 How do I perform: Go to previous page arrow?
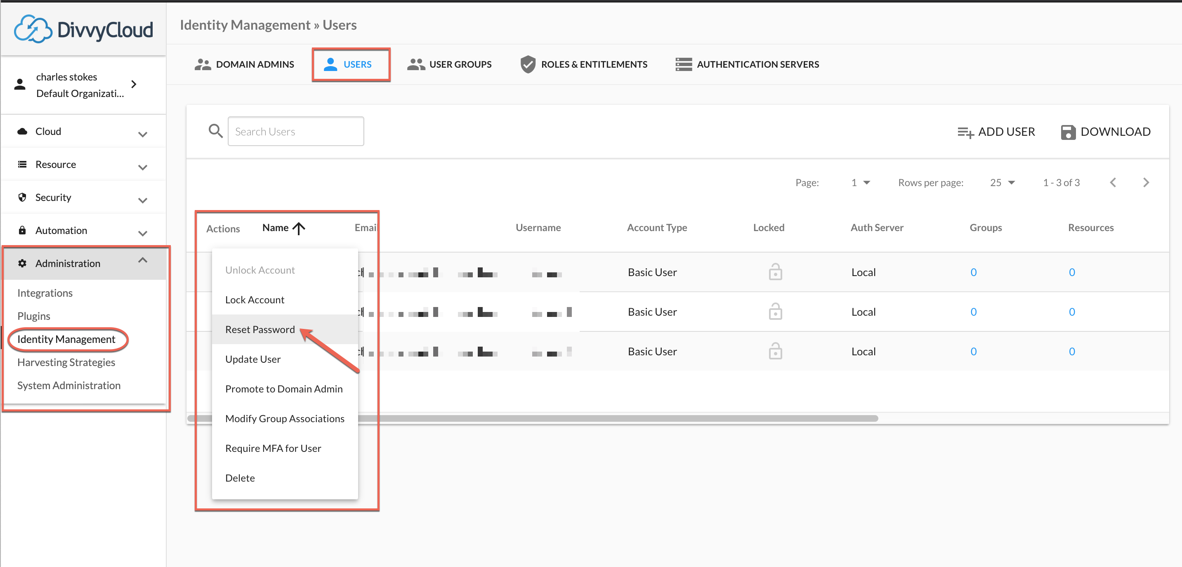pos(1113,183)
